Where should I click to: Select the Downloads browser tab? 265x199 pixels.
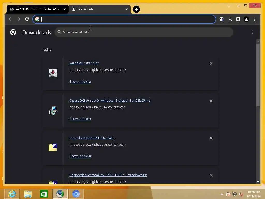(100, 9)
